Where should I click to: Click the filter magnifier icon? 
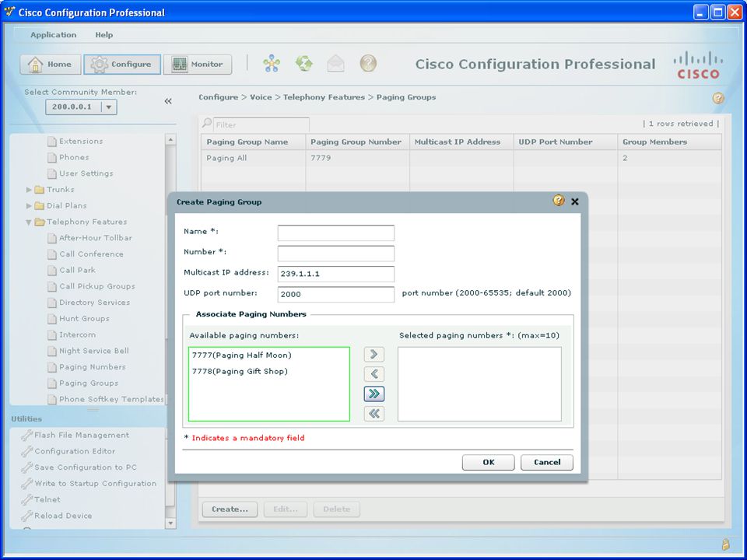click(207, 124)
